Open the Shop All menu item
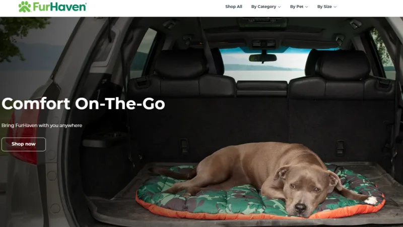This screenshot has height=227, width=403. click(x=234, y=7)
